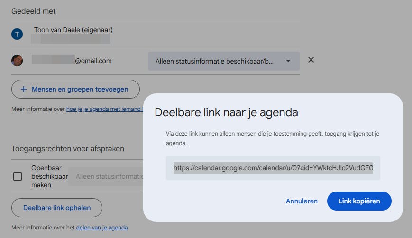Open the public access Alleen statusinformatie dropdown
Viewport: 412px width, 238px height.
107,176
